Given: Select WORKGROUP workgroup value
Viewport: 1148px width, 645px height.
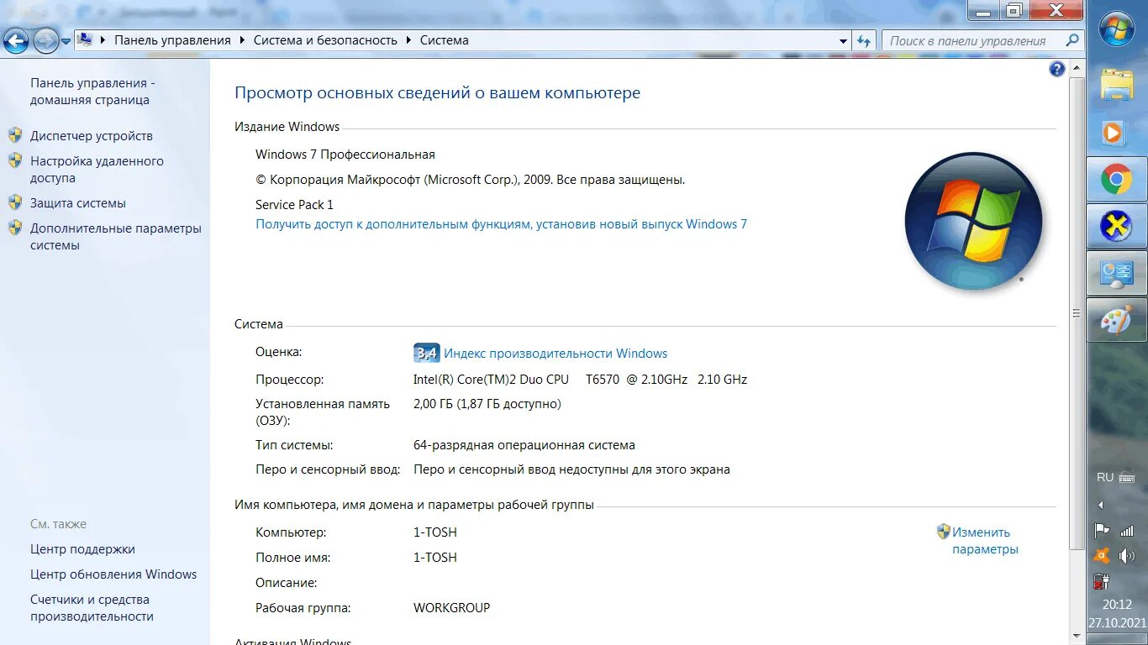Looking at the screenshot, I should [452, 607].
